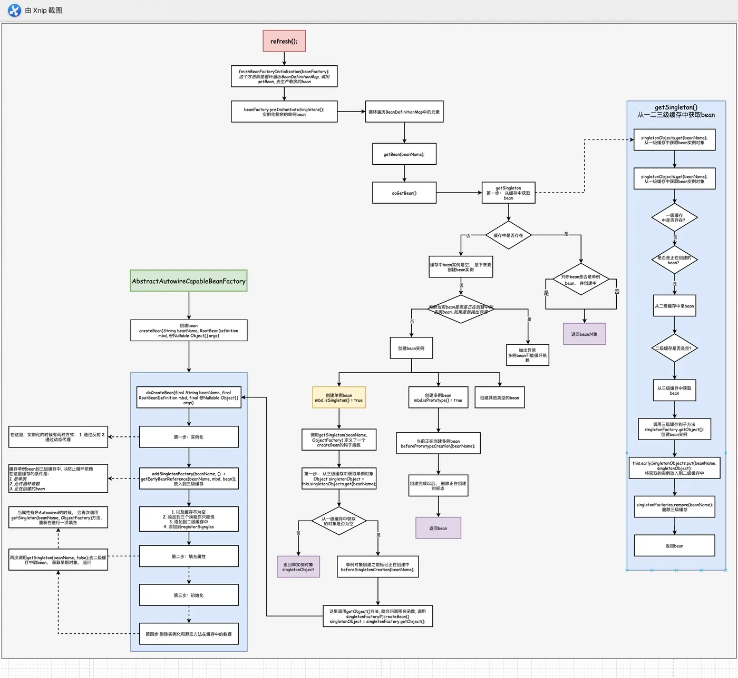Click the 抛出异常 多例bean不能循环依赖 box
The width and height of the screenshot is (738, 678).
528,355
